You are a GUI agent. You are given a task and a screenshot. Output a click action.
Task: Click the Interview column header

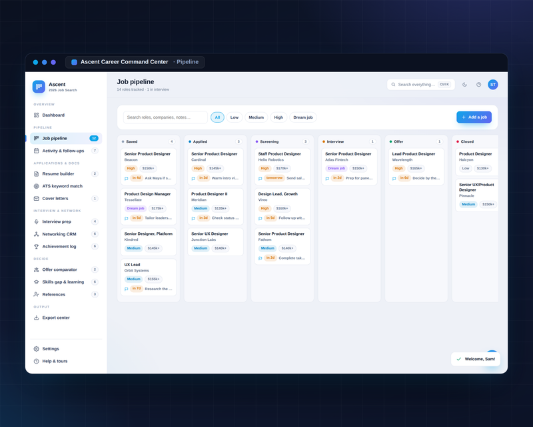[x=349, y=141]
